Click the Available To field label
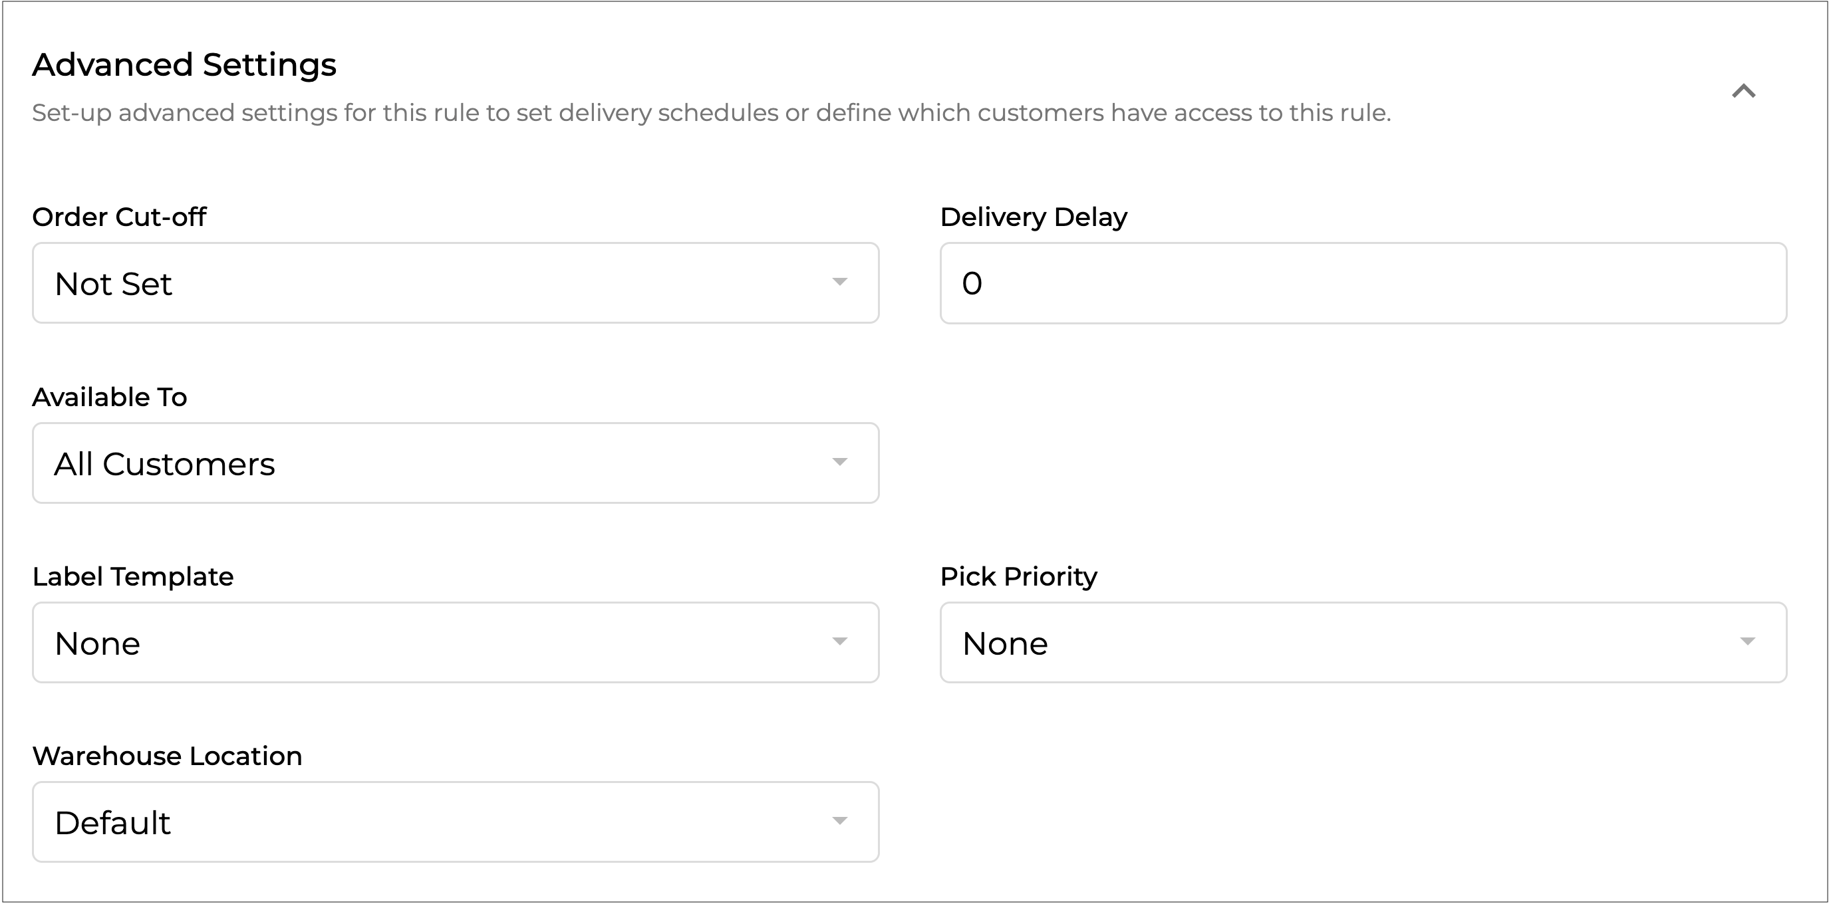 tap(109, 397)
